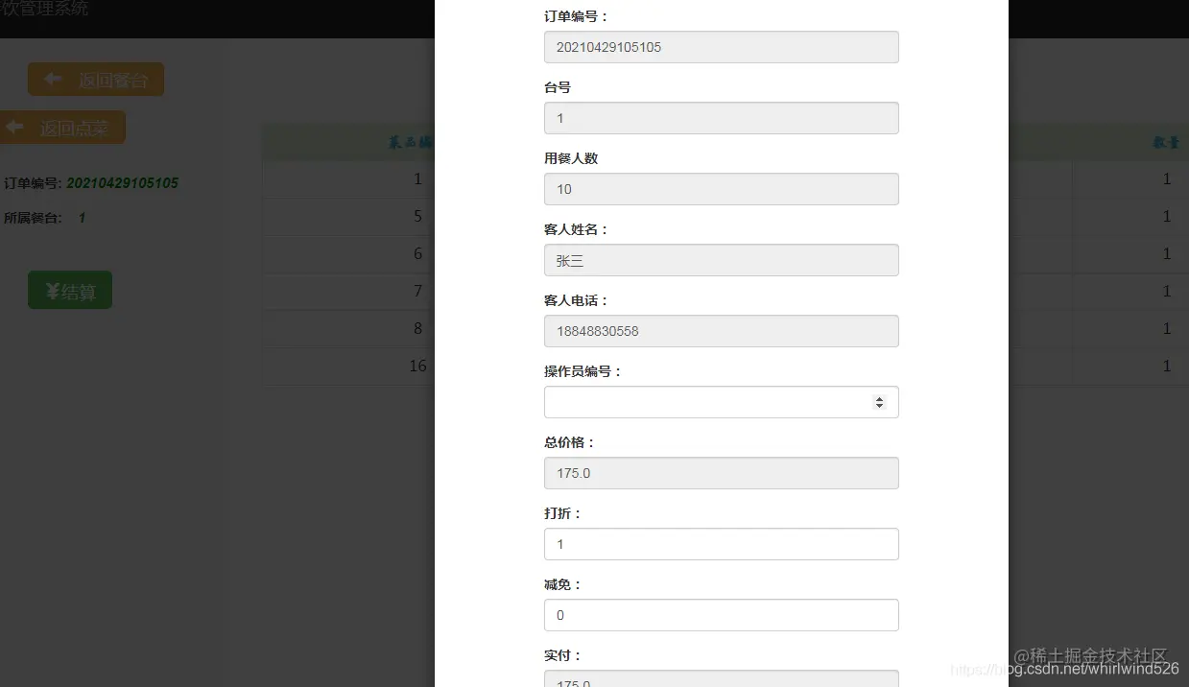Click the green ¥结算 checkout button

tap(70, 291)
